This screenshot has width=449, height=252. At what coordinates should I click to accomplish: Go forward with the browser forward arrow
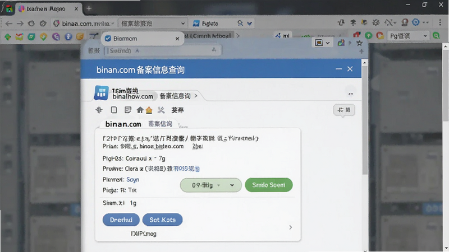pyautogui.click(x=20, y=24)
